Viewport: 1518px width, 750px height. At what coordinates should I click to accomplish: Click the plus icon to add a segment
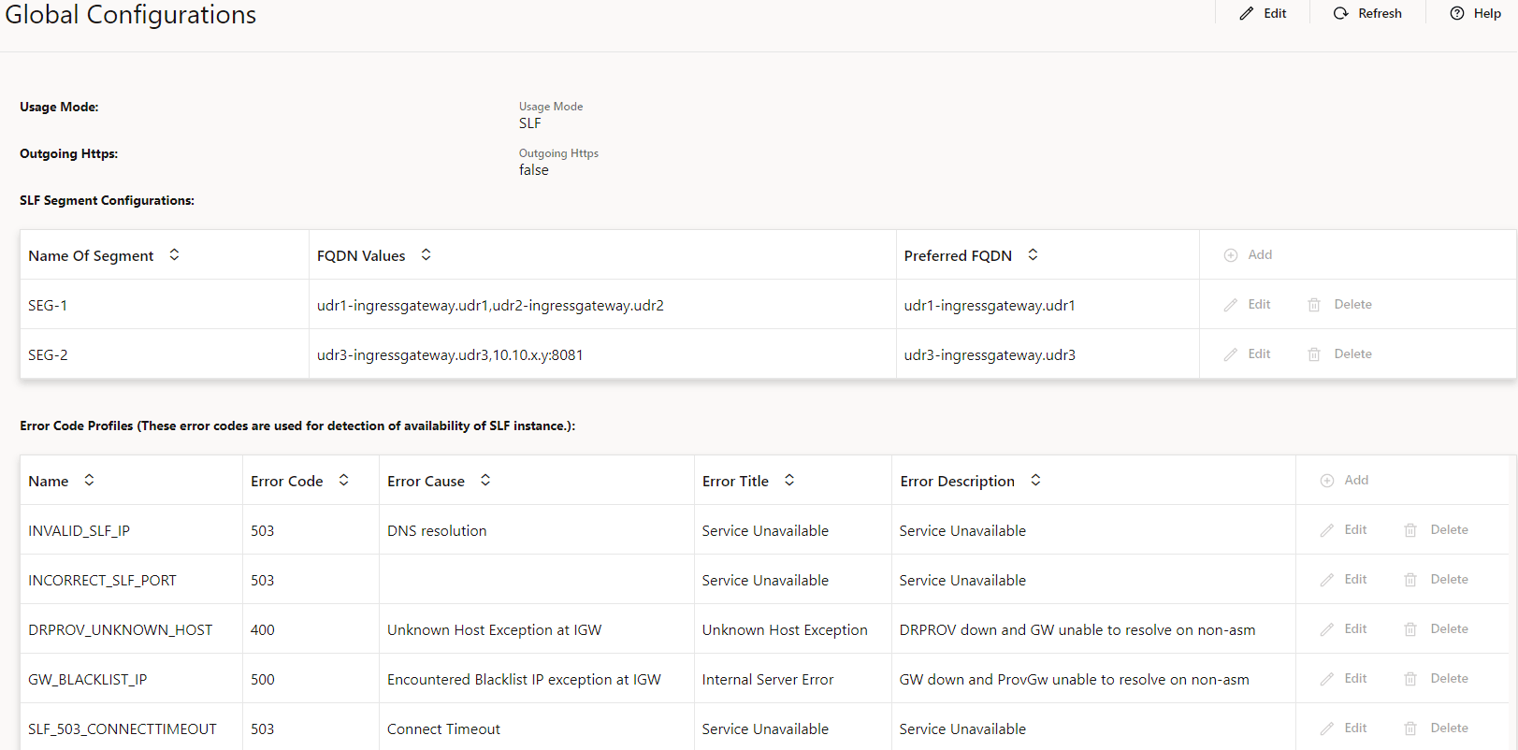pos(1231,255)
